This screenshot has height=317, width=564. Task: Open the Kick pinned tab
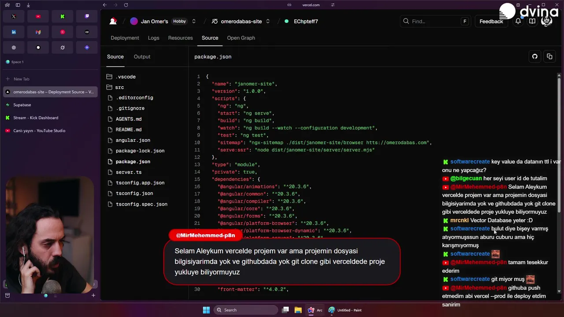[x=63, y=16]
